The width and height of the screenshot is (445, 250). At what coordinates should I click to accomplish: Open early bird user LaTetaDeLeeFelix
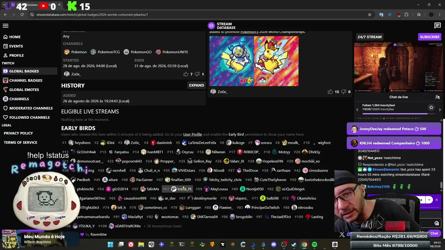[x=199, y=143]
